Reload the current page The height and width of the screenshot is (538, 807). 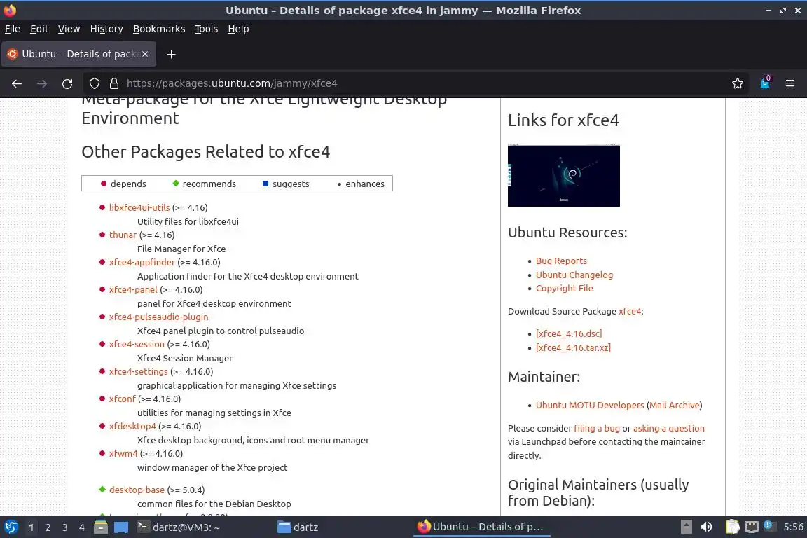[67, 83]
